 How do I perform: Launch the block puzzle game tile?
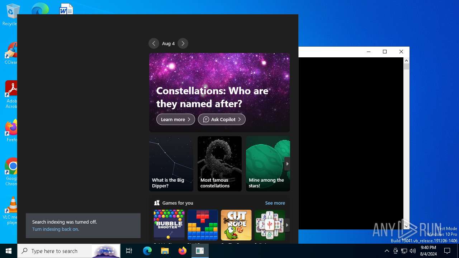coord(203,225)
